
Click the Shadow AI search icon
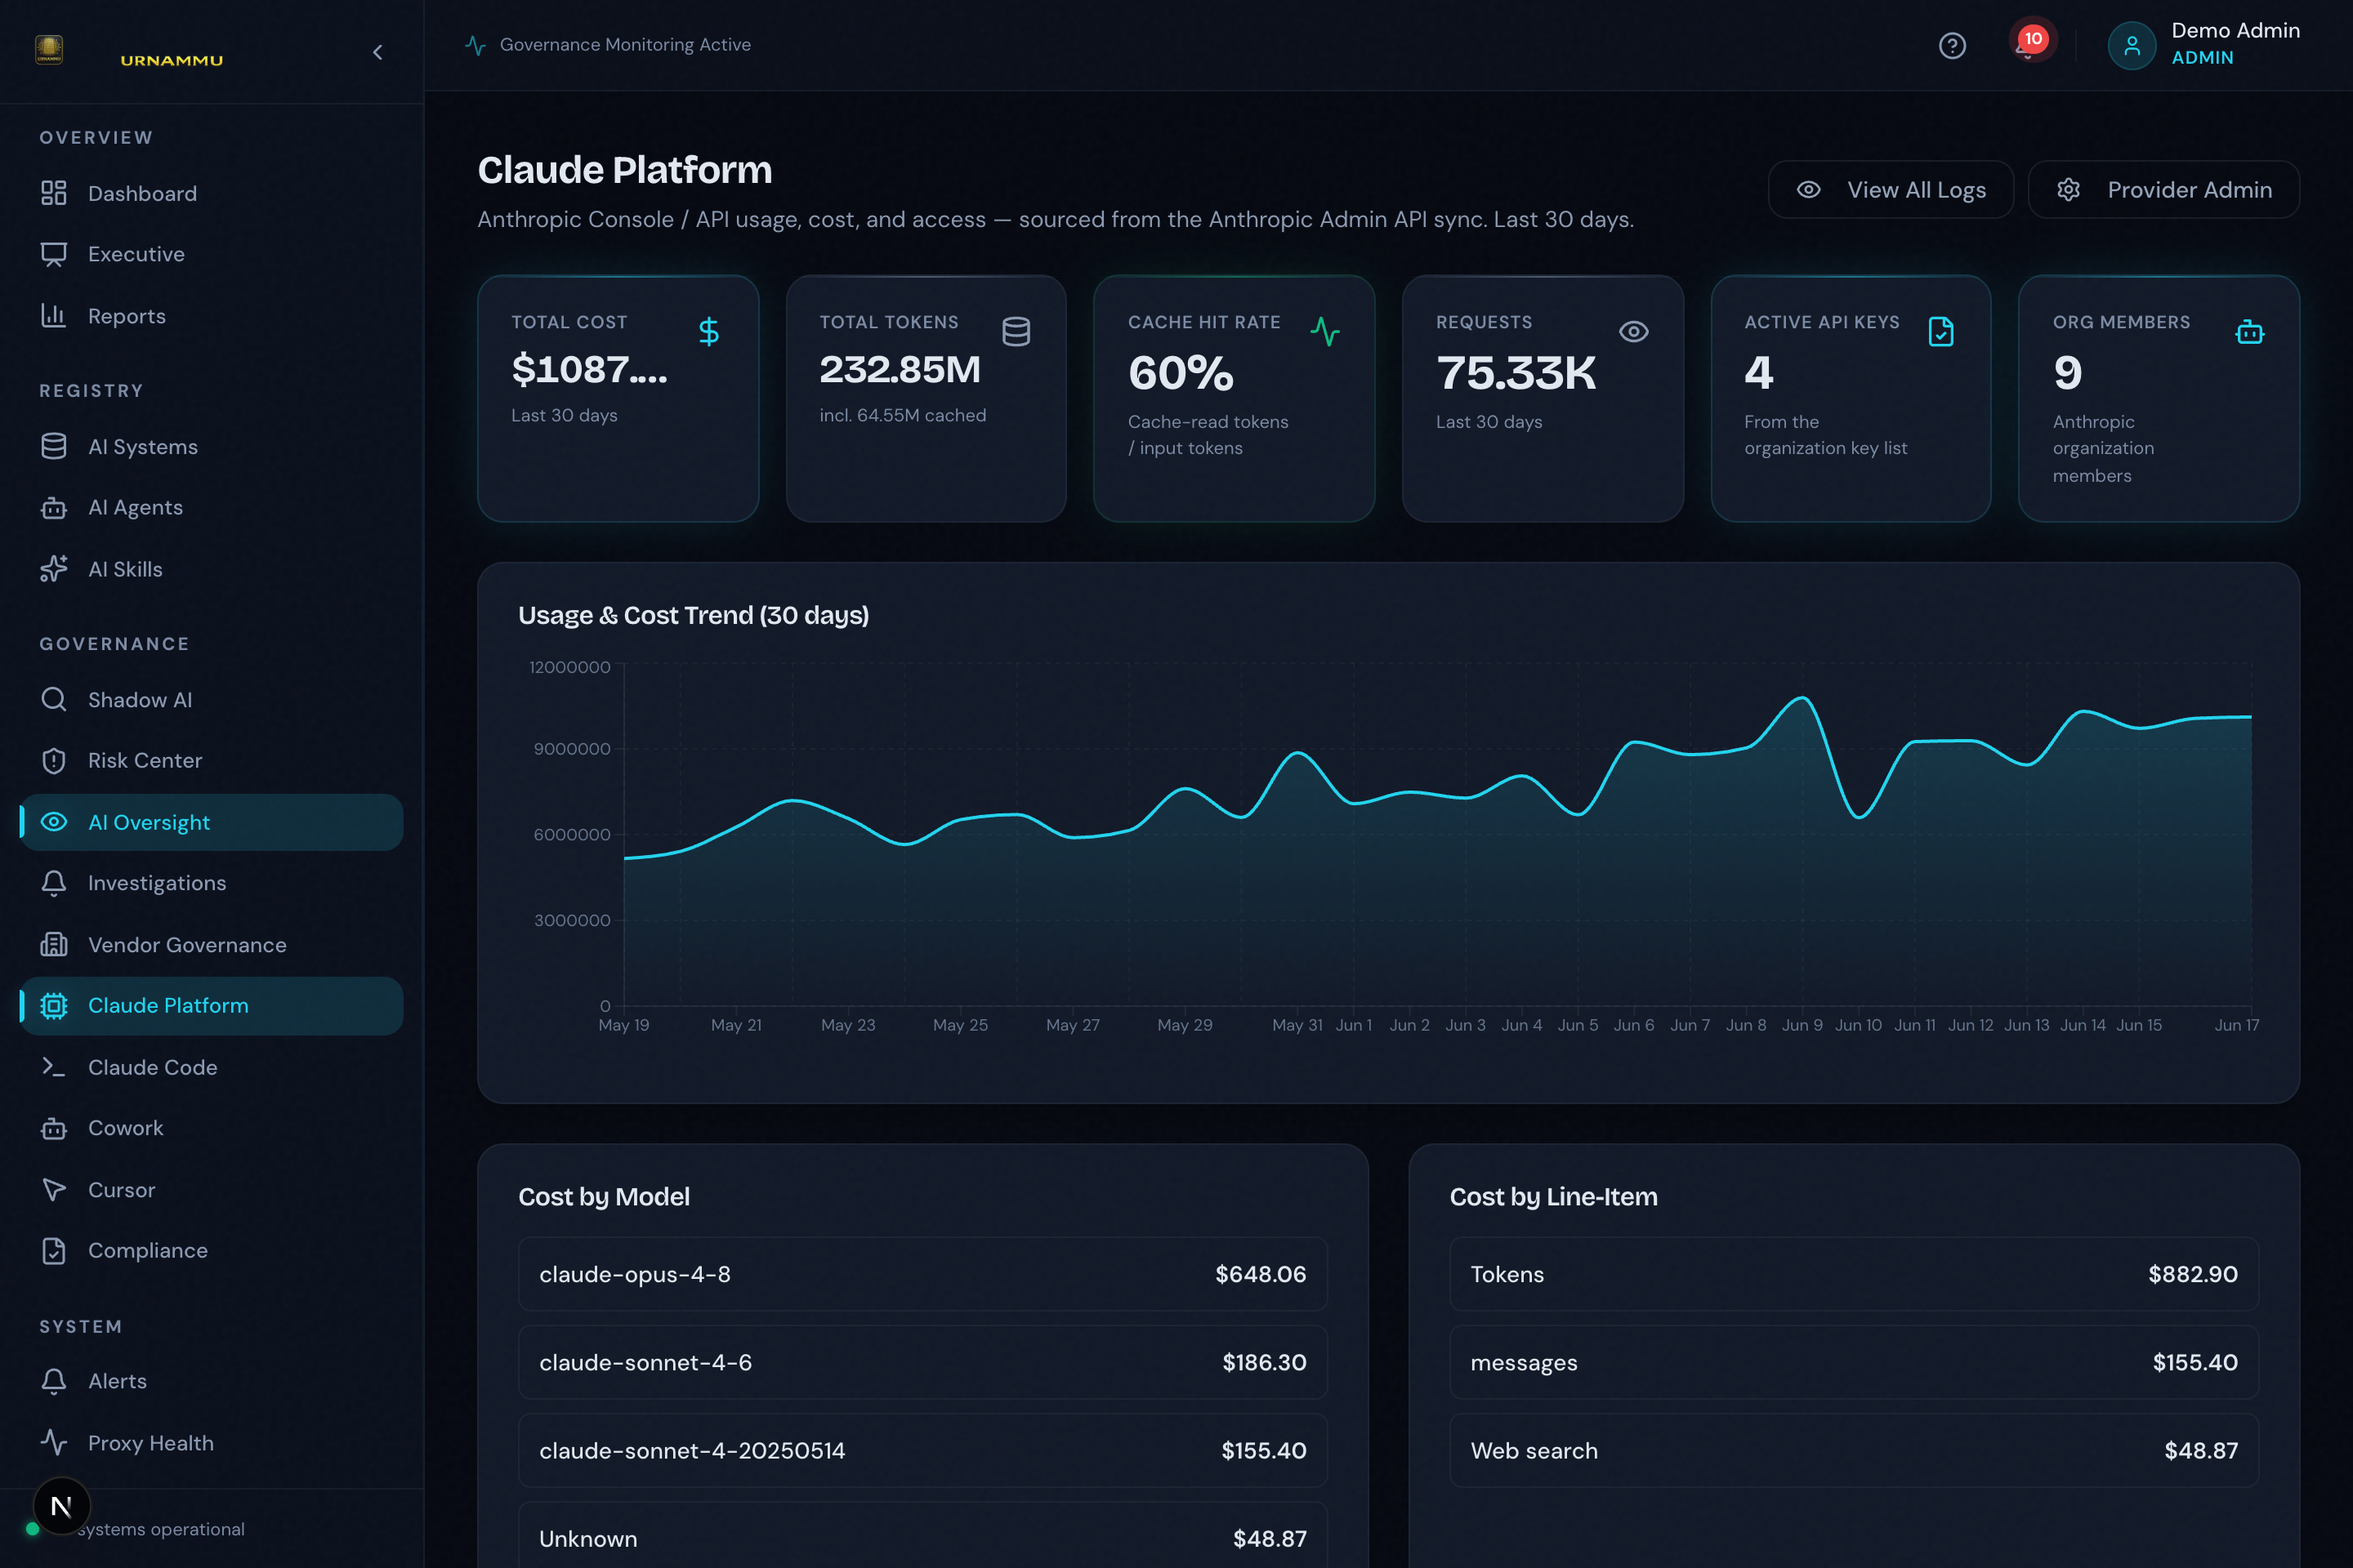click(x=54, y=700)
